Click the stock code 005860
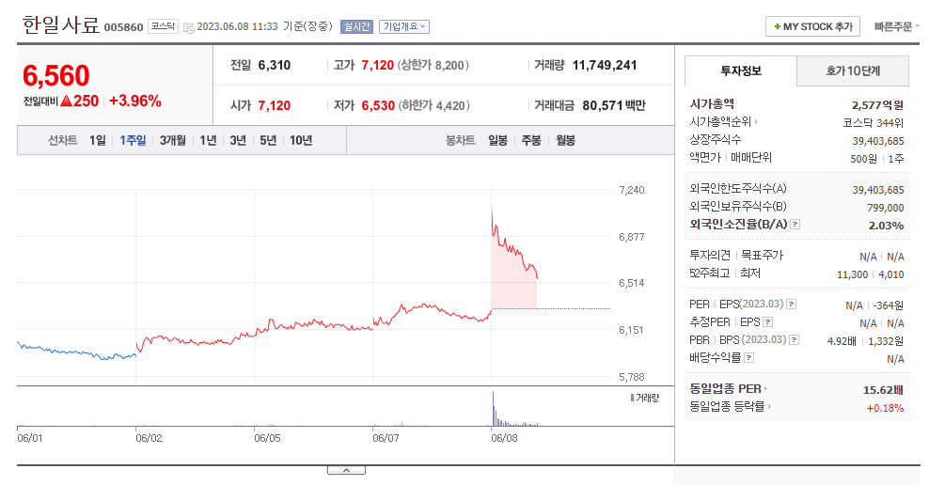 click(124, 27)
